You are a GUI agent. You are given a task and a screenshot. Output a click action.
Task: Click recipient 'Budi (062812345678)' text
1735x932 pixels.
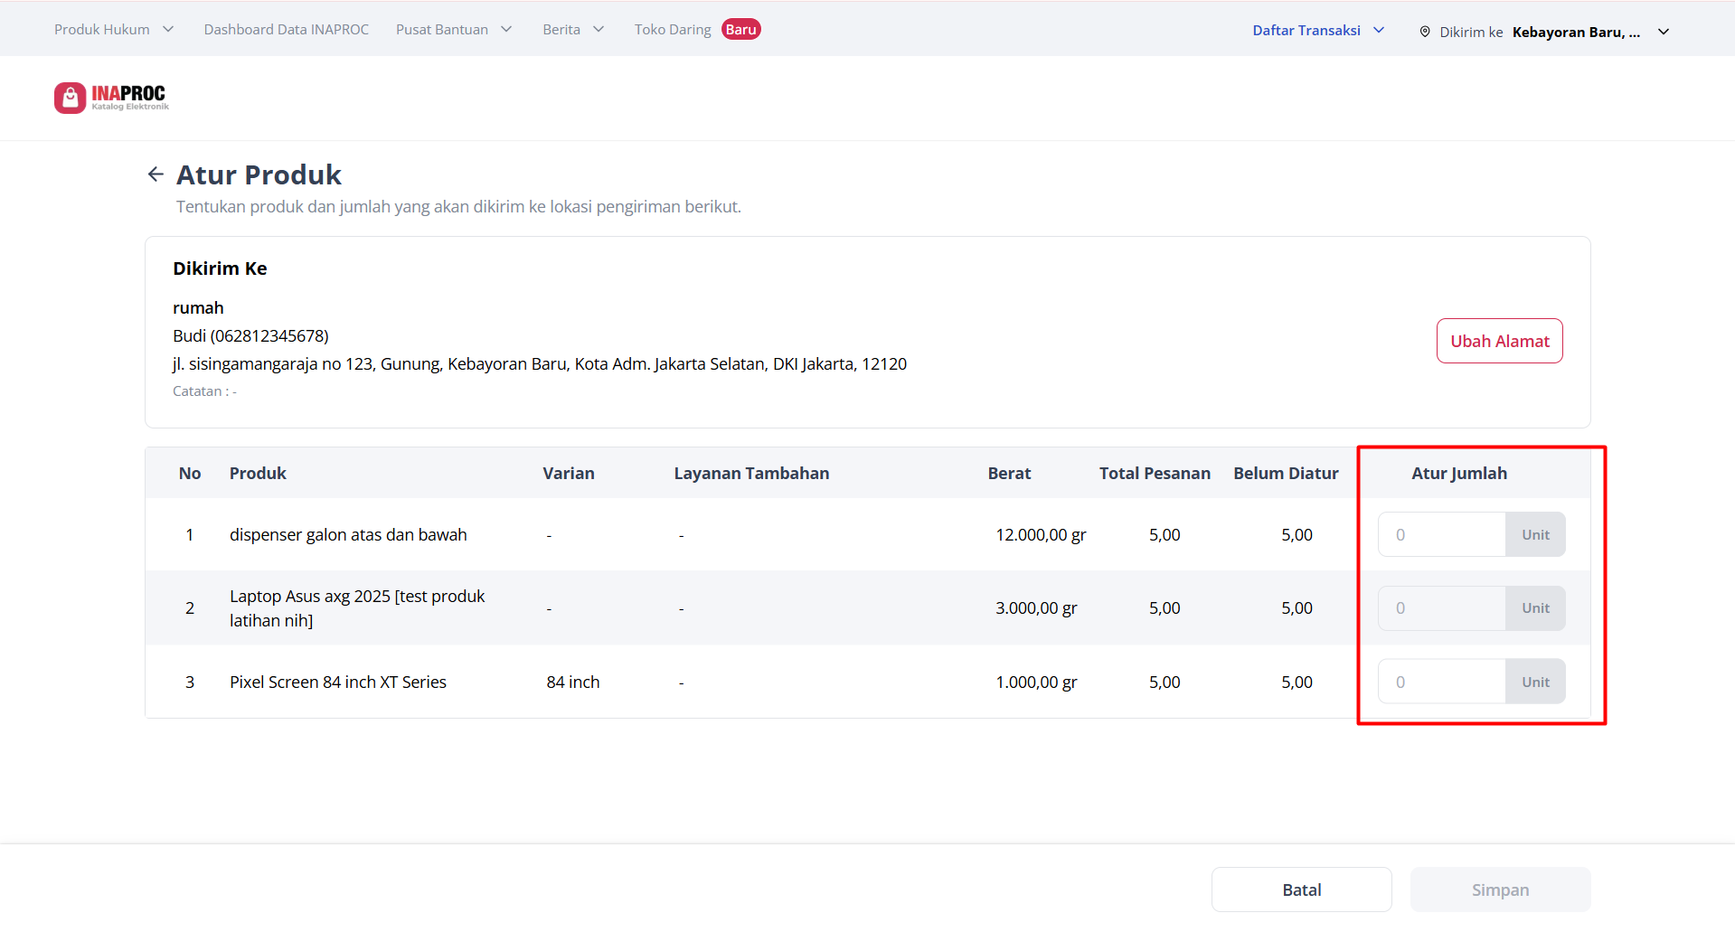tap(250, 335)
